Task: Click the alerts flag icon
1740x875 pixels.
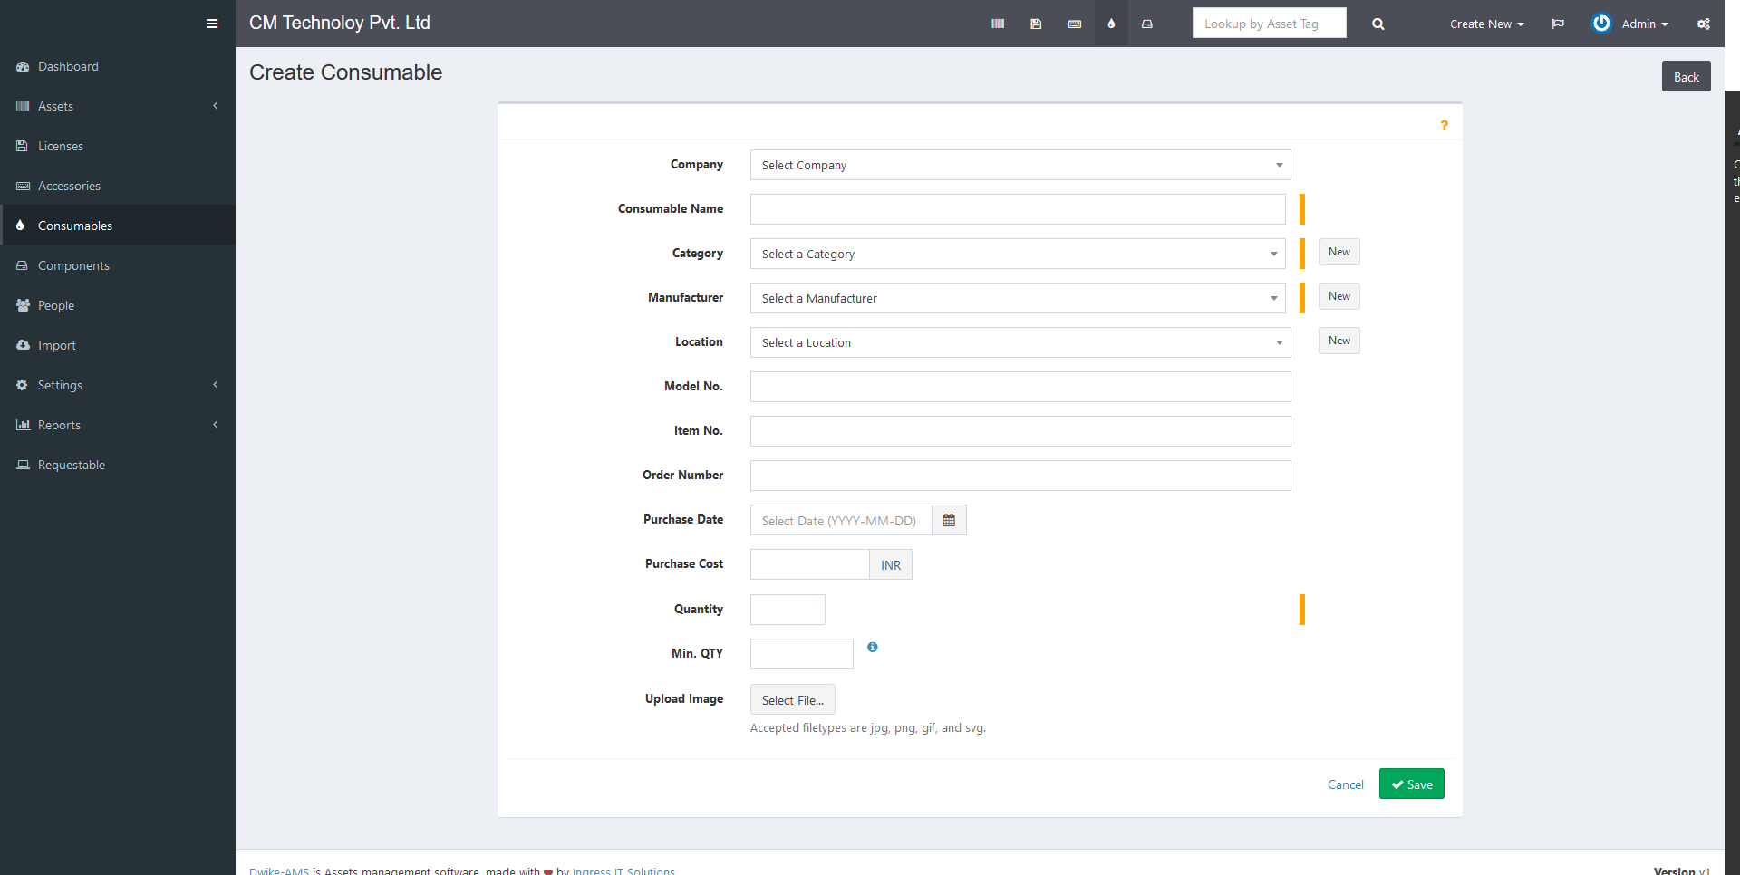Action: [x=1557, y=24]
